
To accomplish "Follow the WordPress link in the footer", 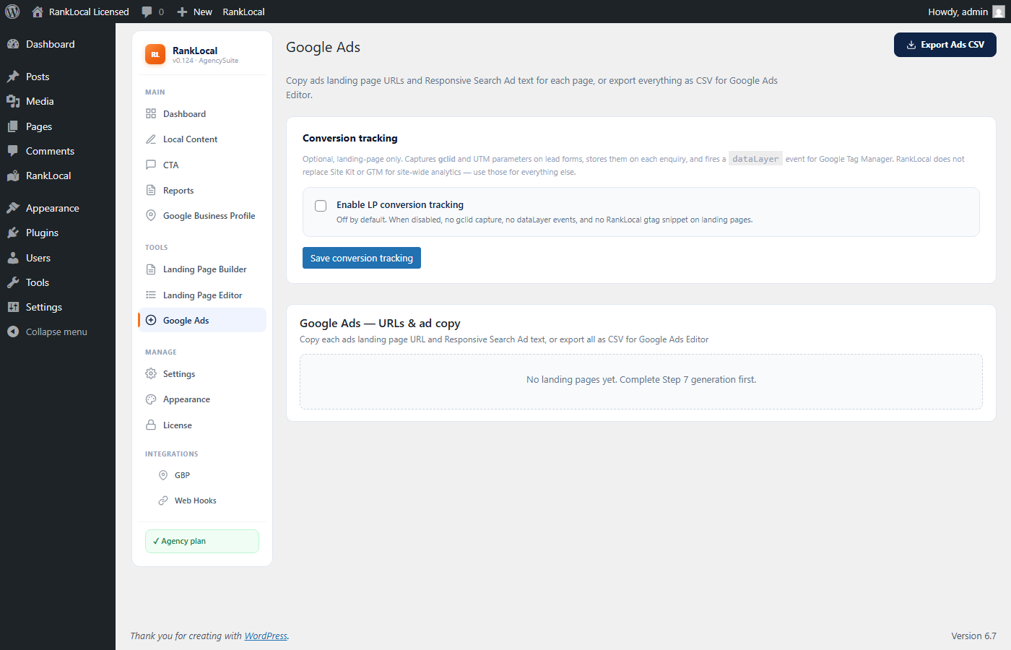I will click(266, 636).
